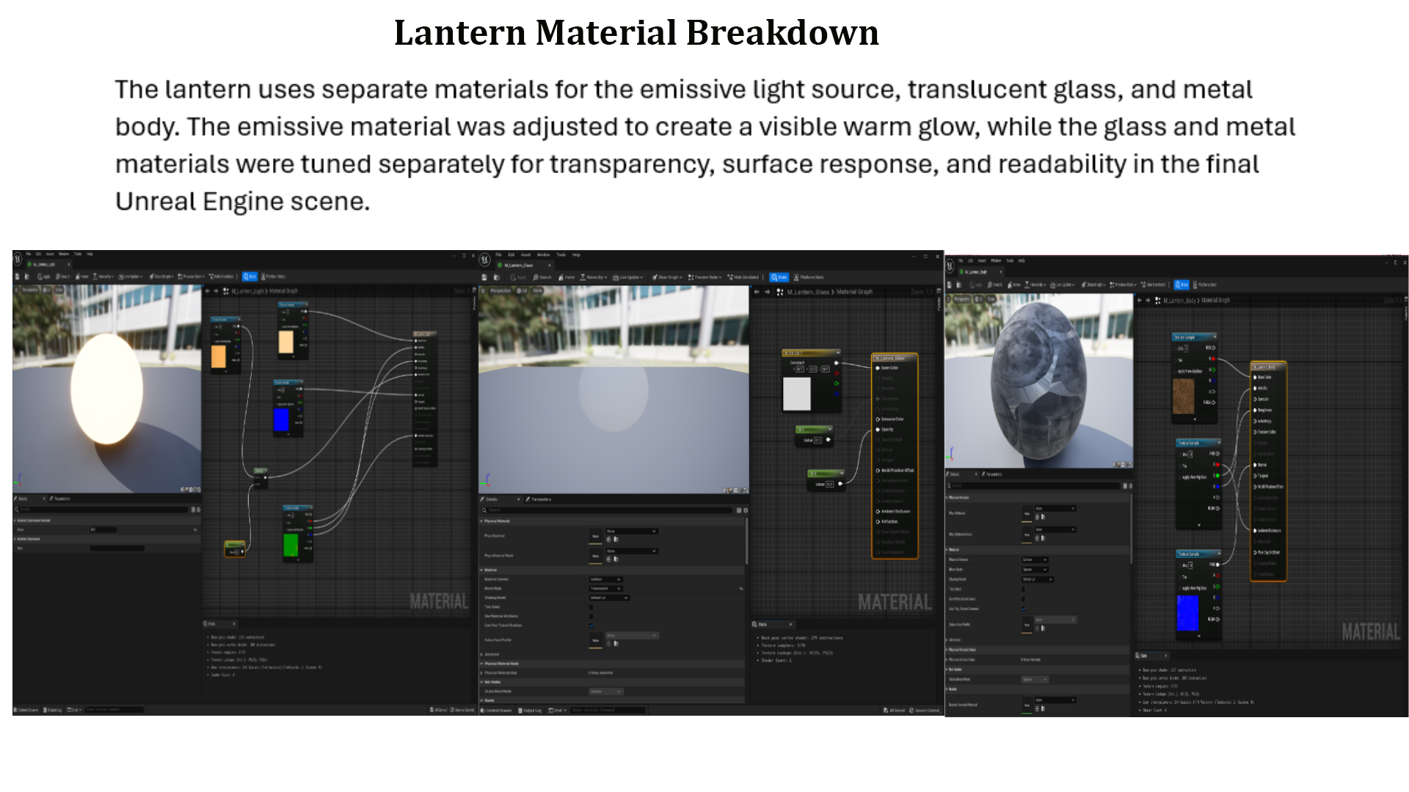Open the Tools menu in M_Lantern_Glass window

pyautogui.click(x=561, y=254)
